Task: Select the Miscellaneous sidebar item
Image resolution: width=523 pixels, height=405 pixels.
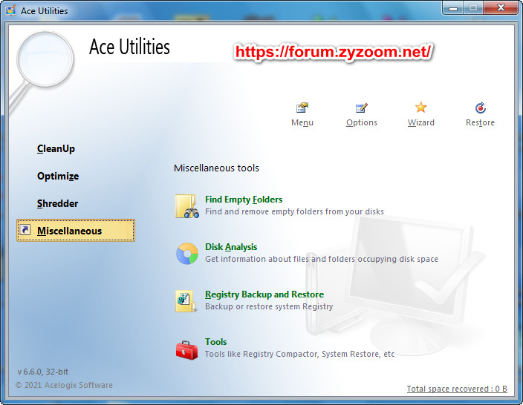Action: tap(76, 230)
